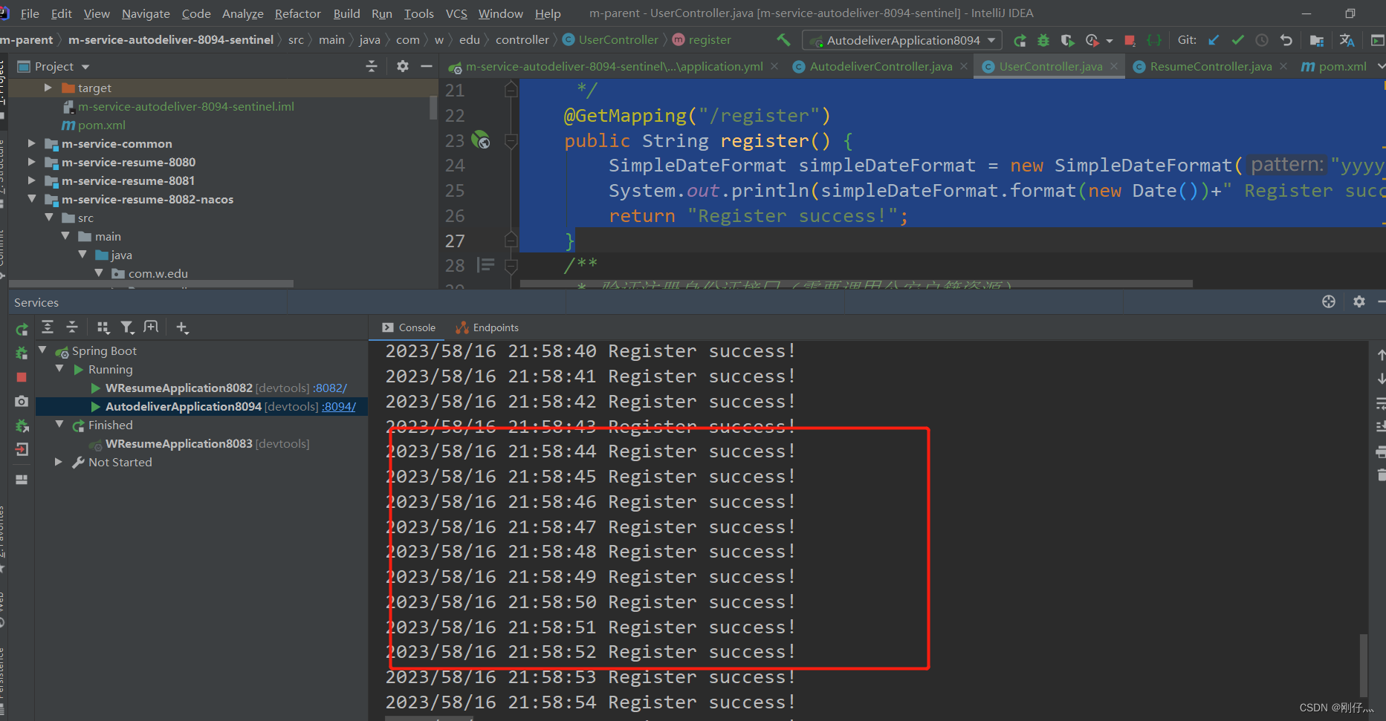The image size is (1386, 721).
Task: Toggle scroll to end of console
Action: [x=1380, y=427]
